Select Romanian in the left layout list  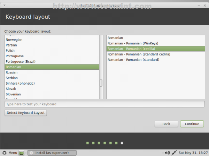click(52, 67)
